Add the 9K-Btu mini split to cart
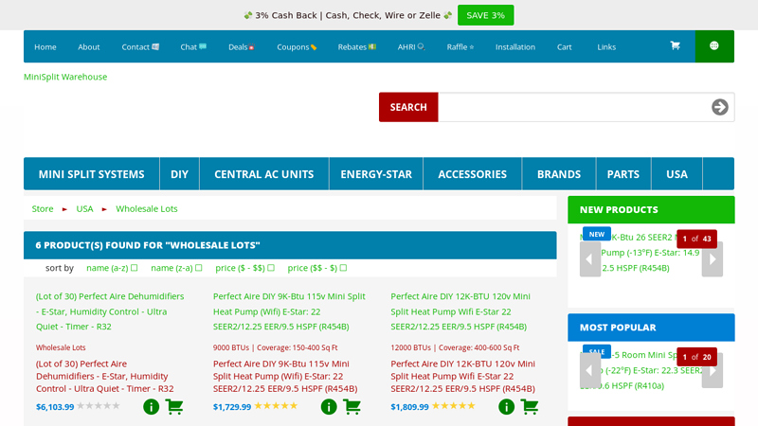This screenshot has width=758, height=426. 352,407
